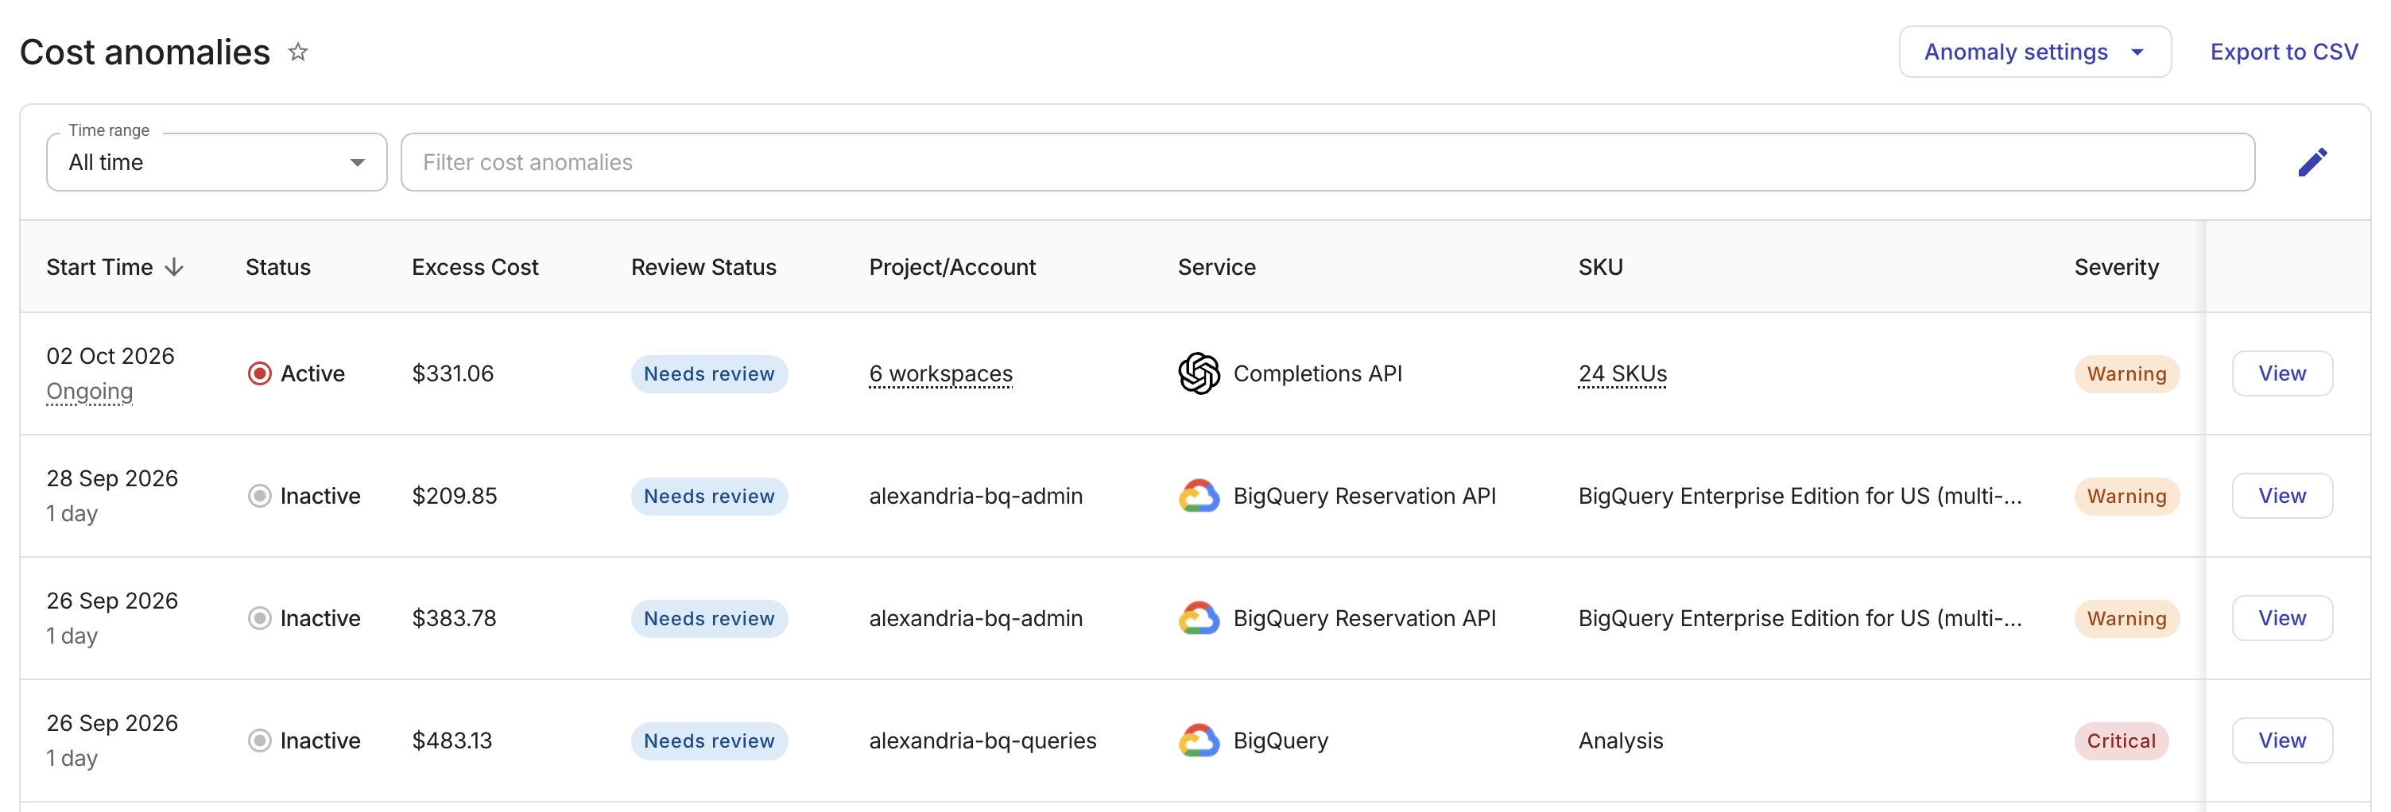Click Google Cloud icon in $209.85 row
Viewport: 2391px width, 812px height.
1199,496
